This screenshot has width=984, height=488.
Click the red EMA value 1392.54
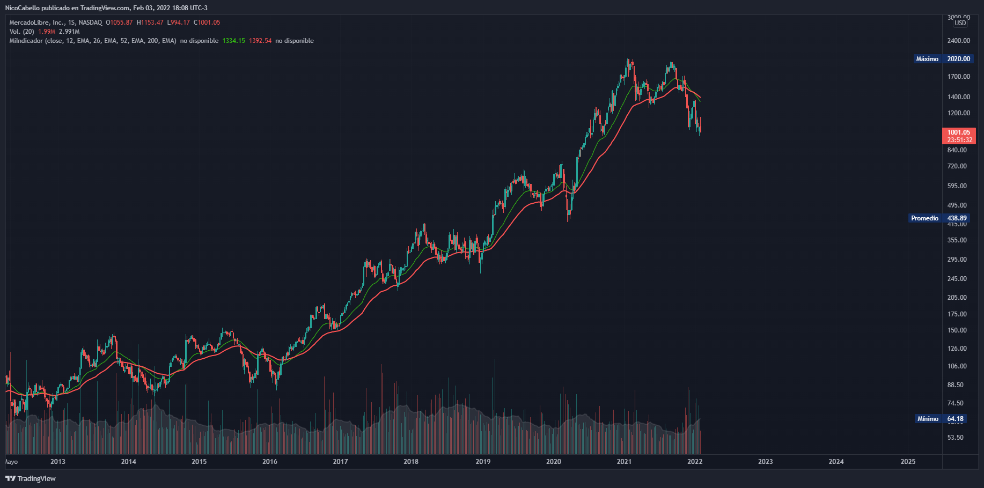(x=260, y=41)
